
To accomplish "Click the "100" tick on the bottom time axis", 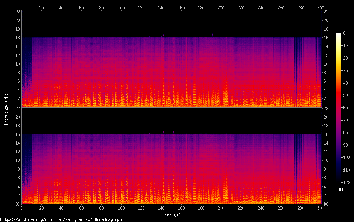I will click(x=121, y=208).
